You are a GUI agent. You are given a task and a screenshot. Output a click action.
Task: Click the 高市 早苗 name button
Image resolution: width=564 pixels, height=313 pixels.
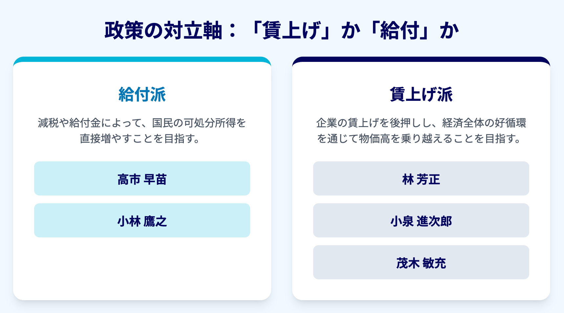click(142, 179)
